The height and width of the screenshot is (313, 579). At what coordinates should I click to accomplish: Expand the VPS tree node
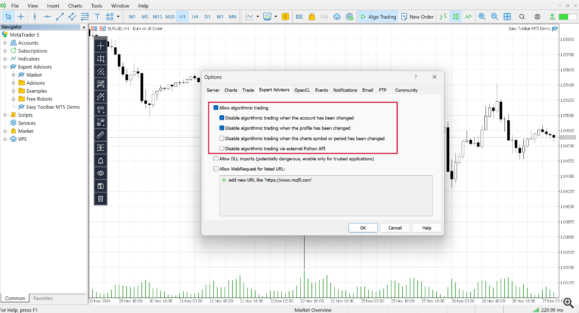pyautogui.click(x=5, y=139)
